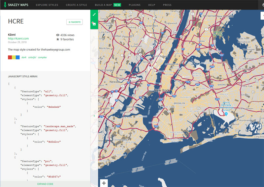Click the eye icon beside 4336 views
The image size is (264, 187).
coord(58,35)
